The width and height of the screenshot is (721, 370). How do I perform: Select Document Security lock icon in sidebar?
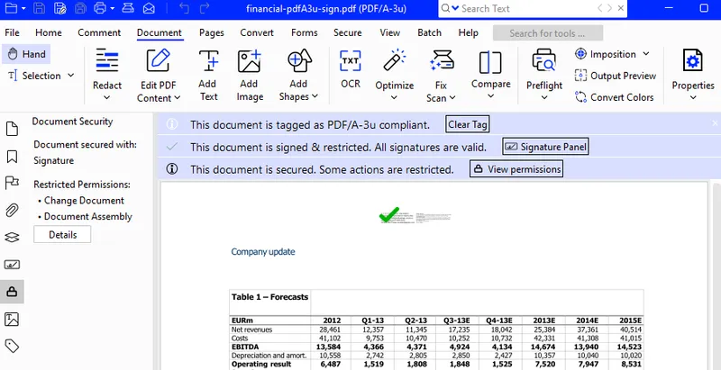click(x=12, y=292)
